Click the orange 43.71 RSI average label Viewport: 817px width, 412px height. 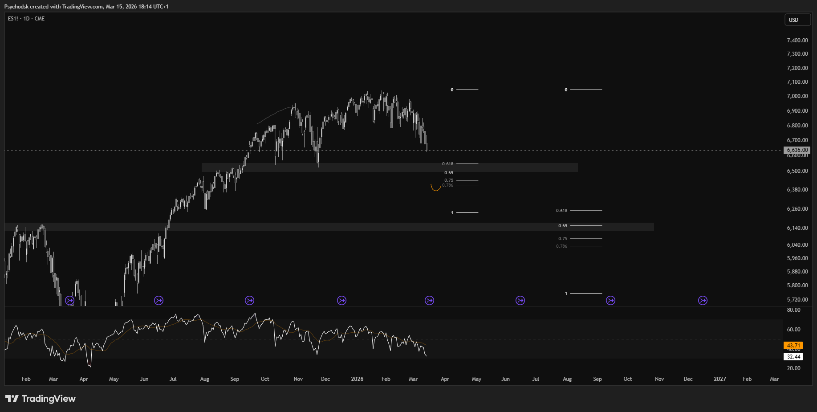click(x=793, y=346)
